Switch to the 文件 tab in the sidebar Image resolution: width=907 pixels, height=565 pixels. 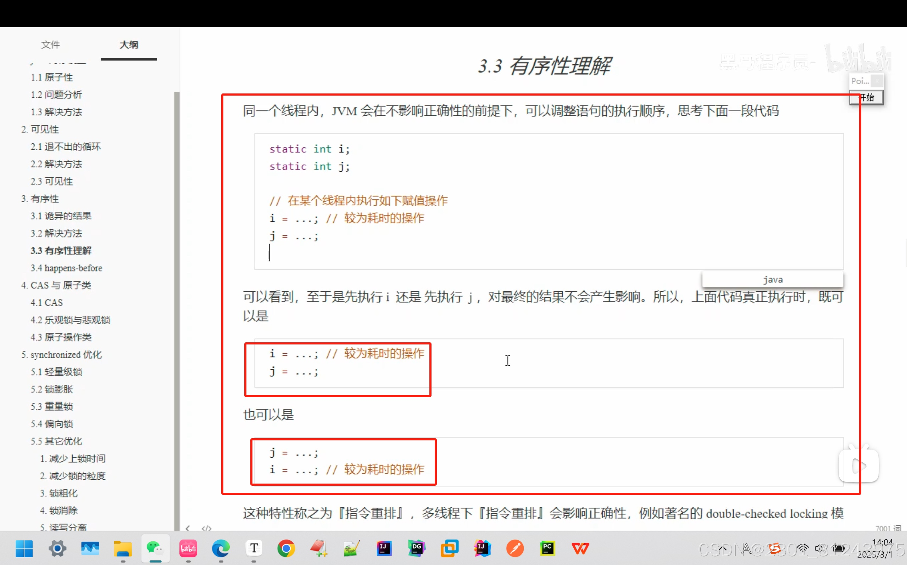click(x=51, y=45)
